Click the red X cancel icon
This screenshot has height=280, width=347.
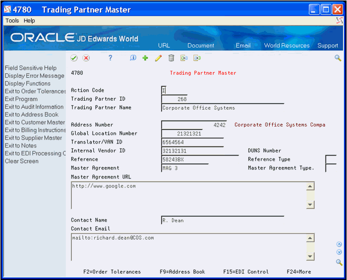coord(86,58)
